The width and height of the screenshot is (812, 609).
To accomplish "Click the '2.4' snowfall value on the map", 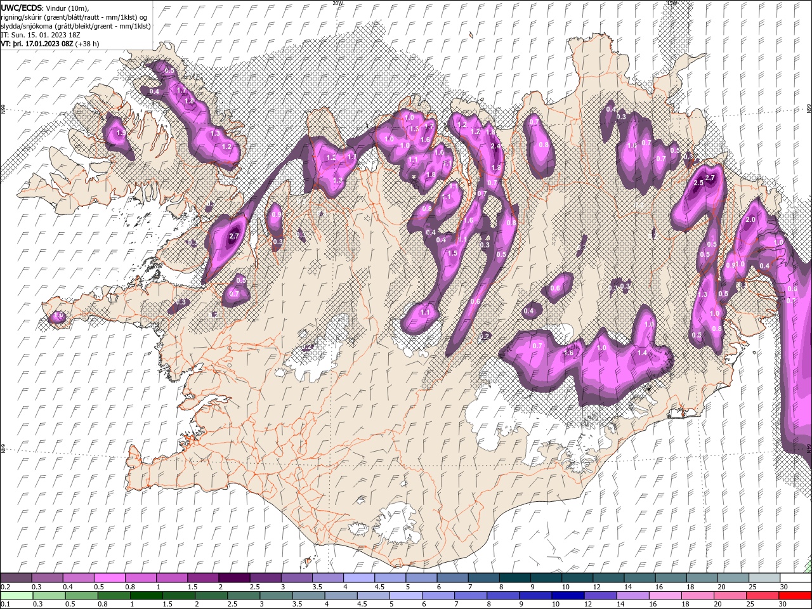I will tap(495, 146).
